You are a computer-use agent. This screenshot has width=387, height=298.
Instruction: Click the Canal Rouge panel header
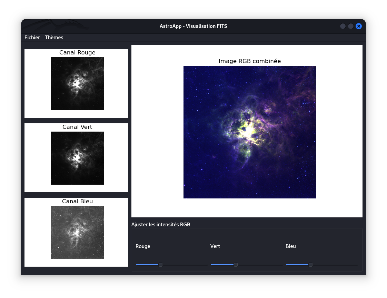pos(77,52)
